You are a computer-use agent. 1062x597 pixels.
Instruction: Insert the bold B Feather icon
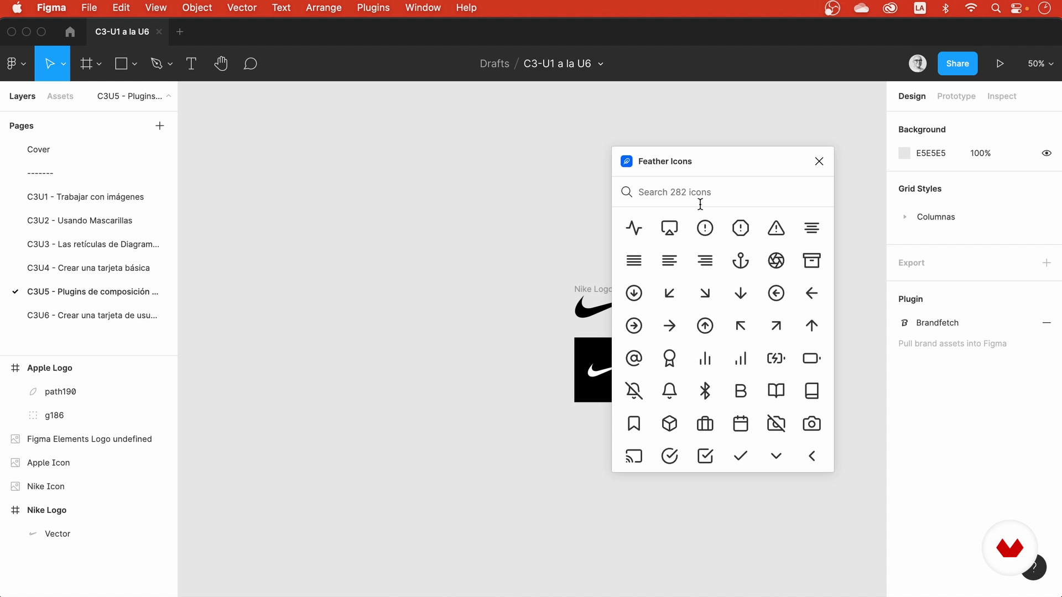[x=741, y=391]
